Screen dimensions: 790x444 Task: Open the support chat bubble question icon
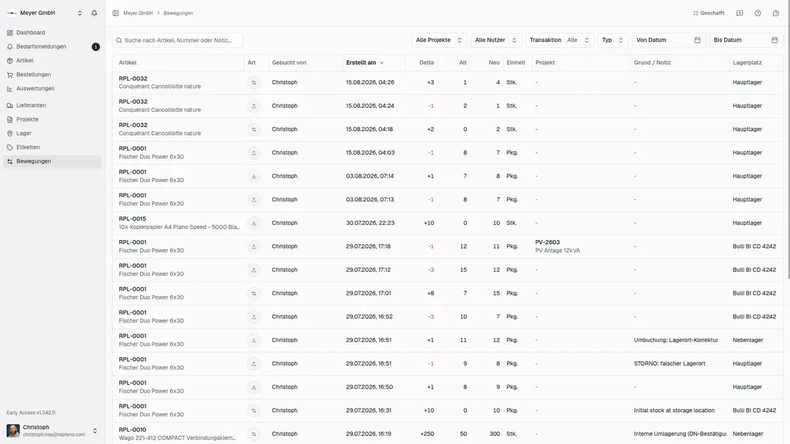pyautogui.click(x=776, y=13)
